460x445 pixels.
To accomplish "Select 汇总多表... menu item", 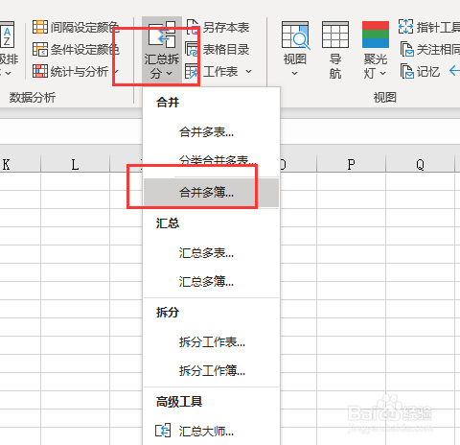I will (211, 253).
